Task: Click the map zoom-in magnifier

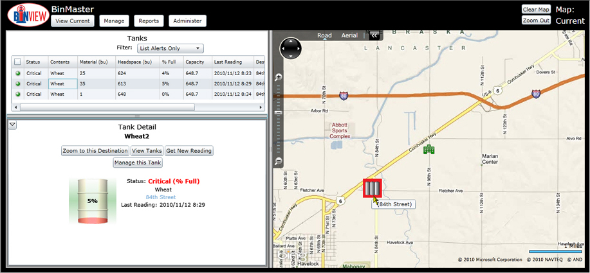Action: [279, 77]
